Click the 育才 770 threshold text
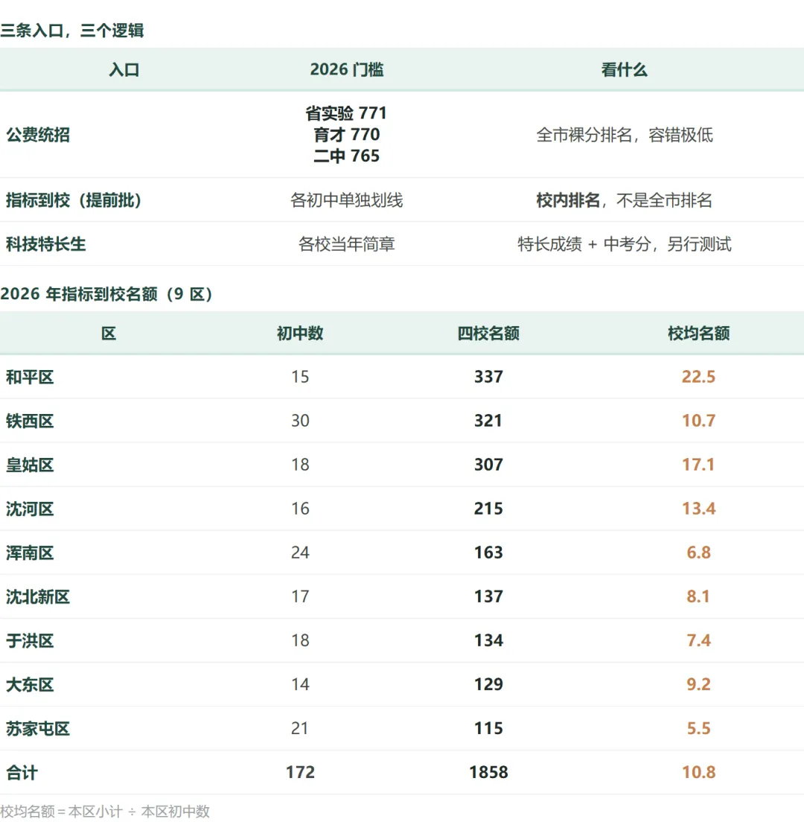804x822 pixels. coord(346,135)
